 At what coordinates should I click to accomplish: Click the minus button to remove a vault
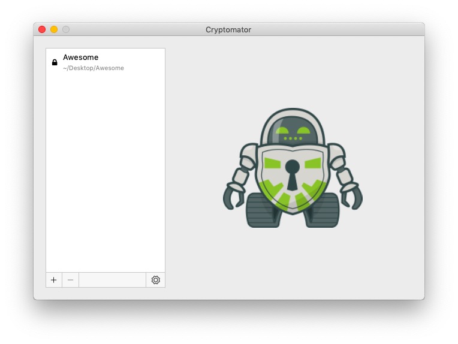[70, 280]
